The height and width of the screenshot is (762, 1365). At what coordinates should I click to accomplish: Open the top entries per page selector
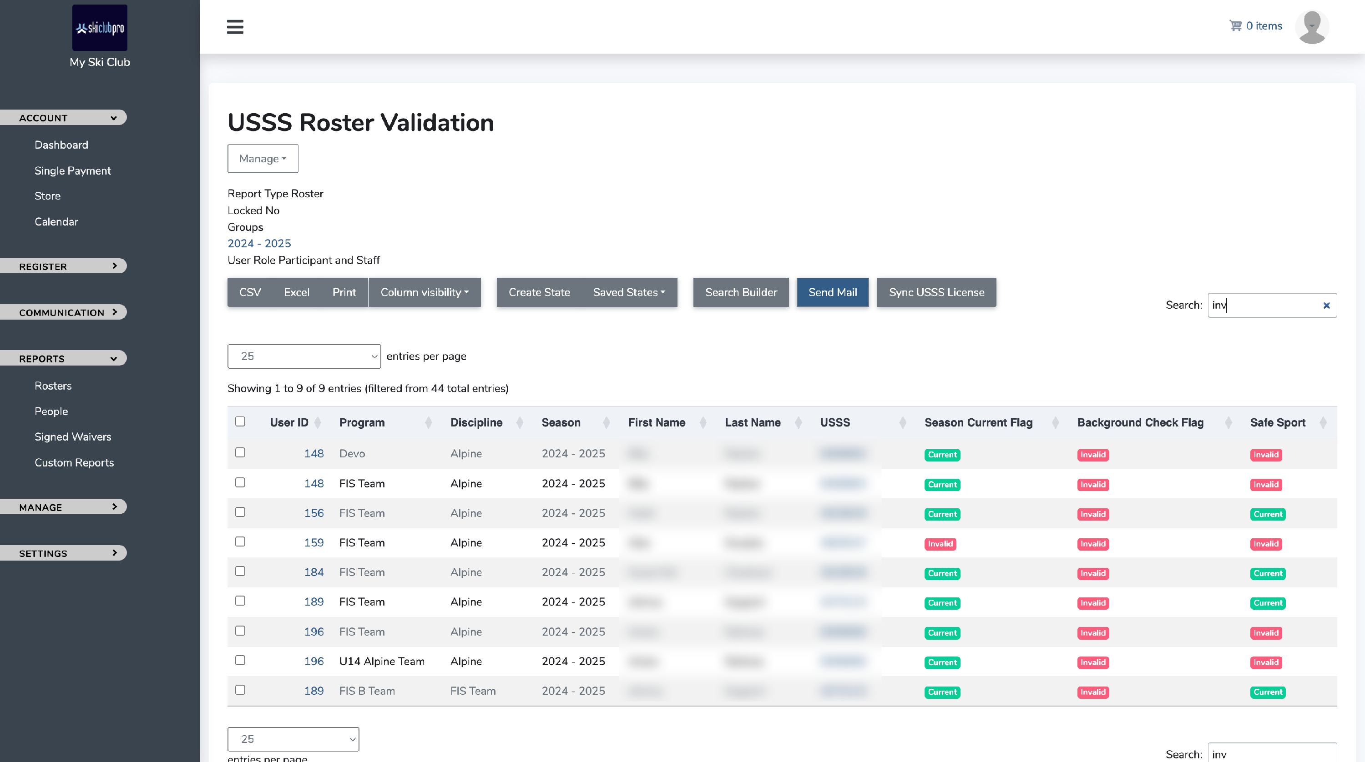click(x=304, y=356)
